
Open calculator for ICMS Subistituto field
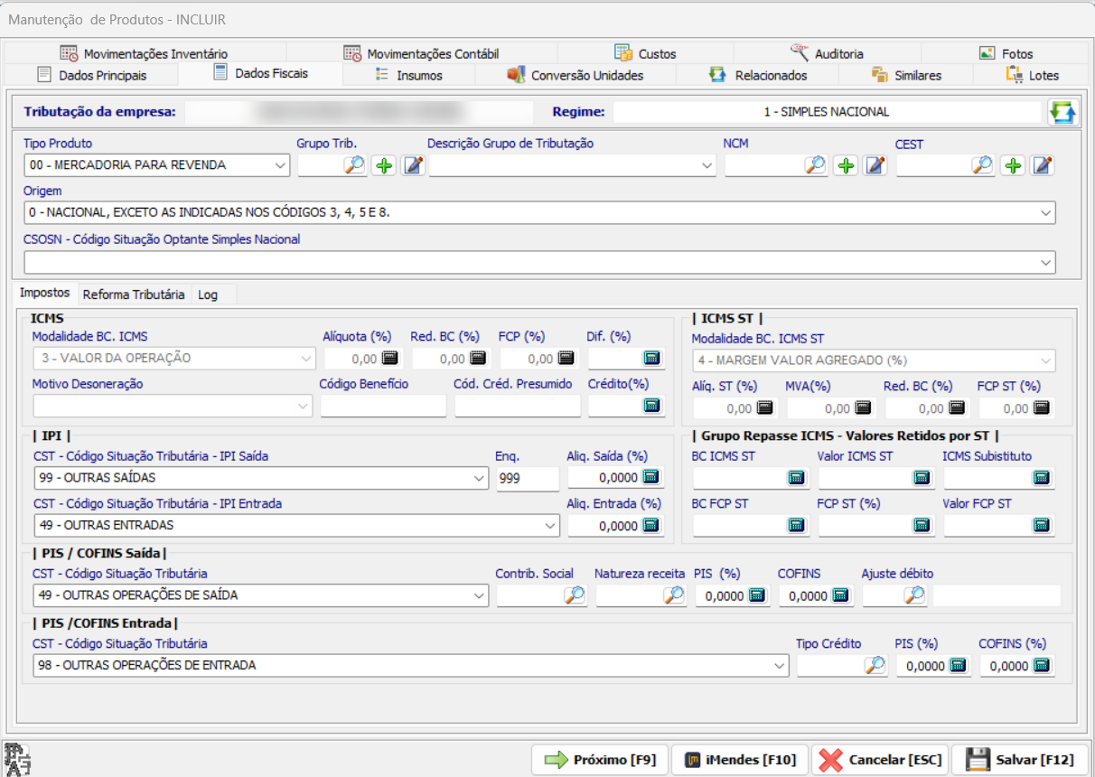pyautogui.click(x=1042, y=478)
